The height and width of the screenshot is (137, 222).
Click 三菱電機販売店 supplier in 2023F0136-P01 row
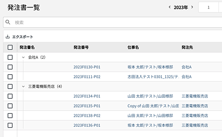point(195,125)
